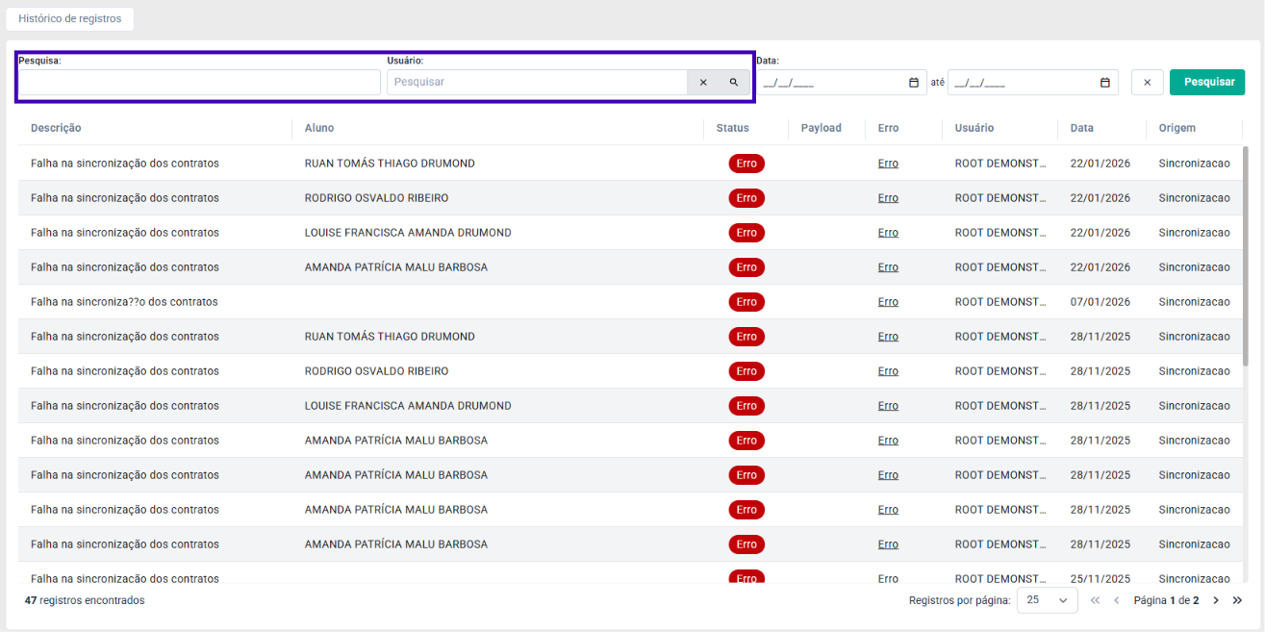Clear the Usuário search field with its X icon
The height and width of the screenshot is (632, 1265).
coord(703,83)
